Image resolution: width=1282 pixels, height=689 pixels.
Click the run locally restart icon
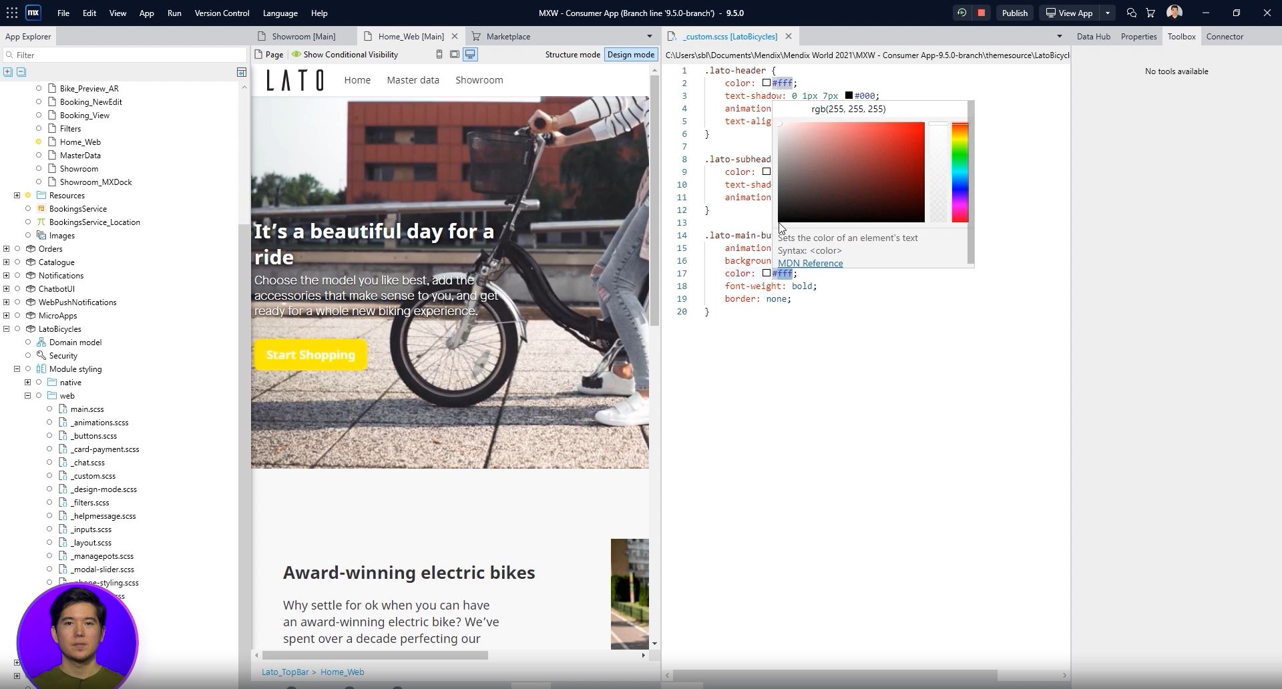pos(961,13)
